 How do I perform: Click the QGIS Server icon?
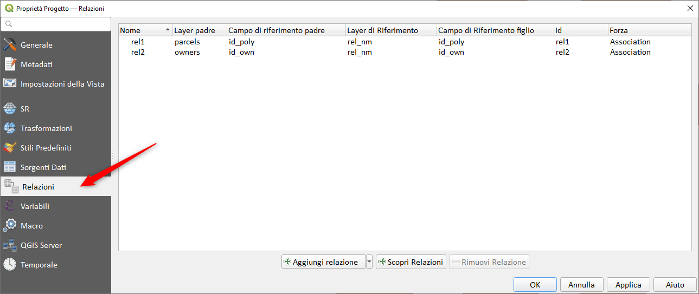click(10, 245)
